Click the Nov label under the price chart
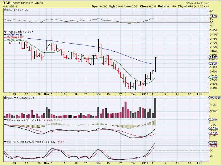This screenshot has width=221, height=166. 47,94
